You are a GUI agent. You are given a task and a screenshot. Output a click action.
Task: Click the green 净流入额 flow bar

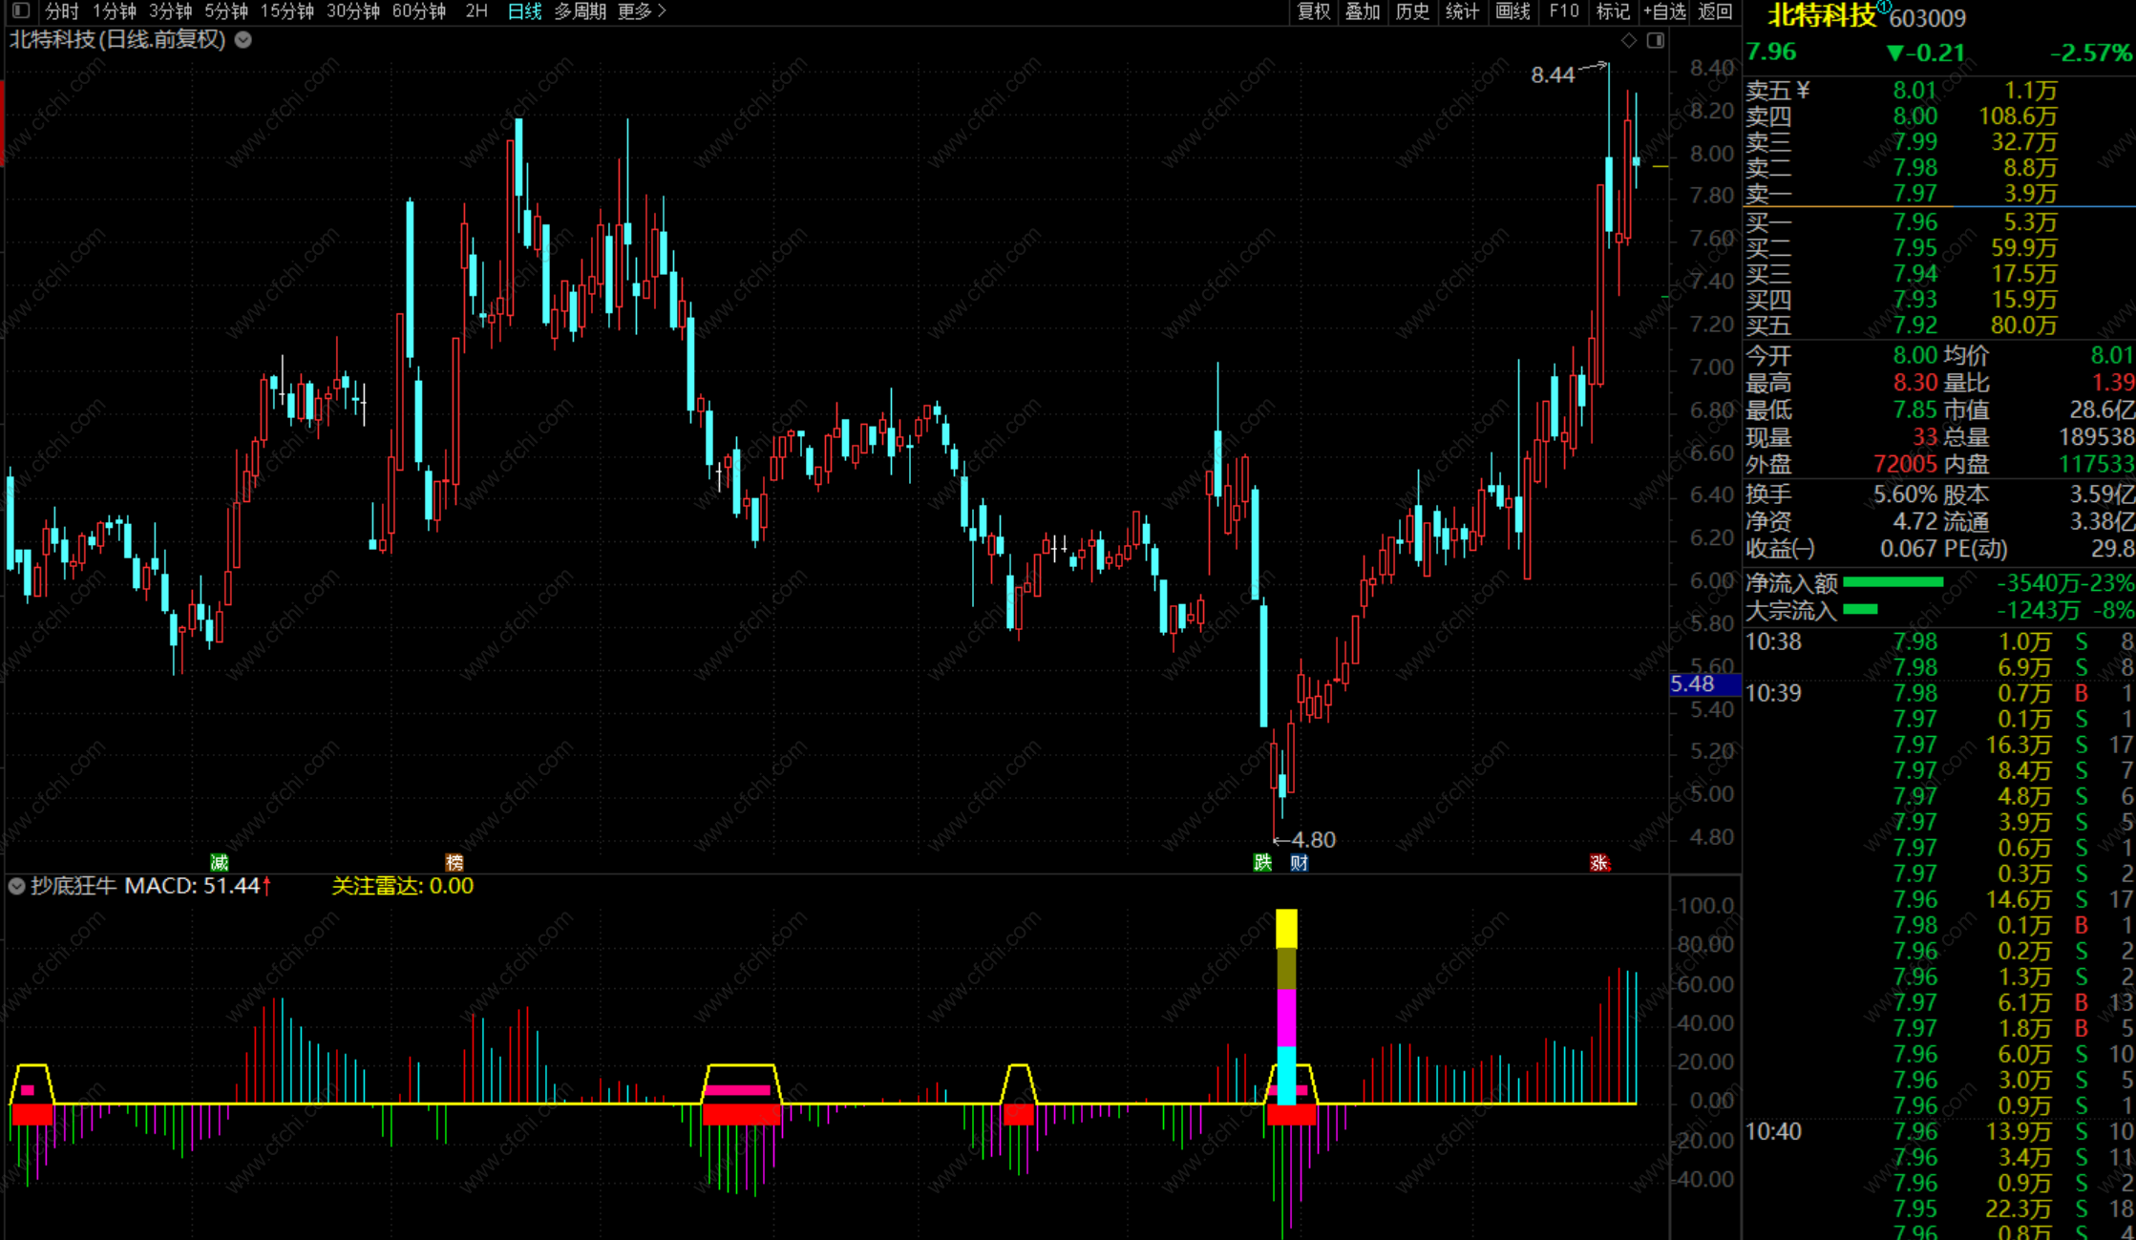[x=1893, y=582]
